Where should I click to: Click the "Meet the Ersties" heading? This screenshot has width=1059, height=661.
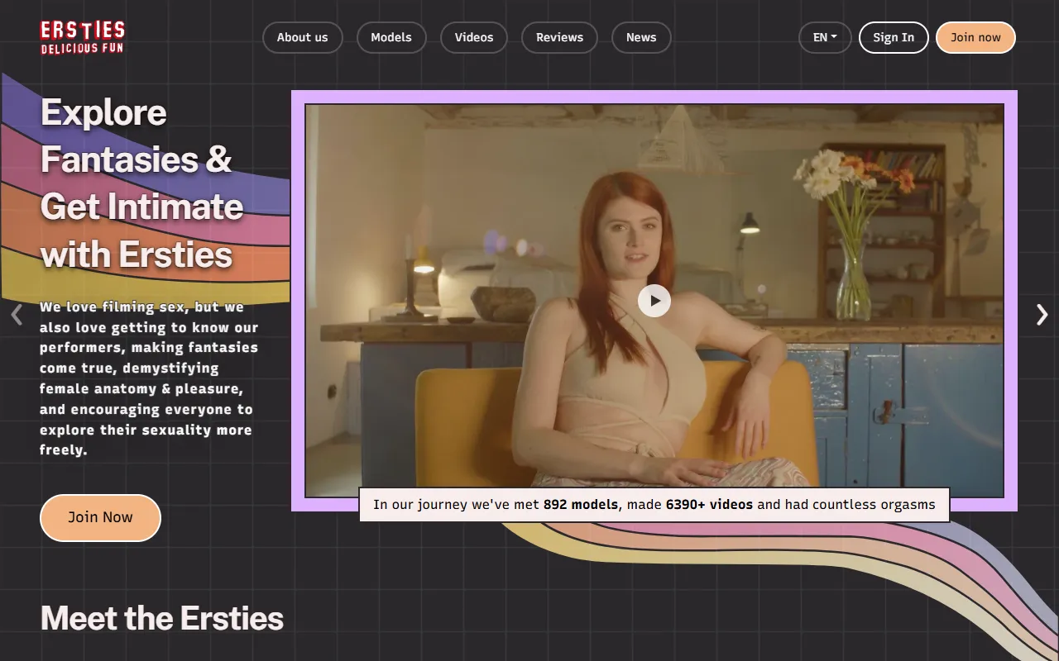(162, 618)
